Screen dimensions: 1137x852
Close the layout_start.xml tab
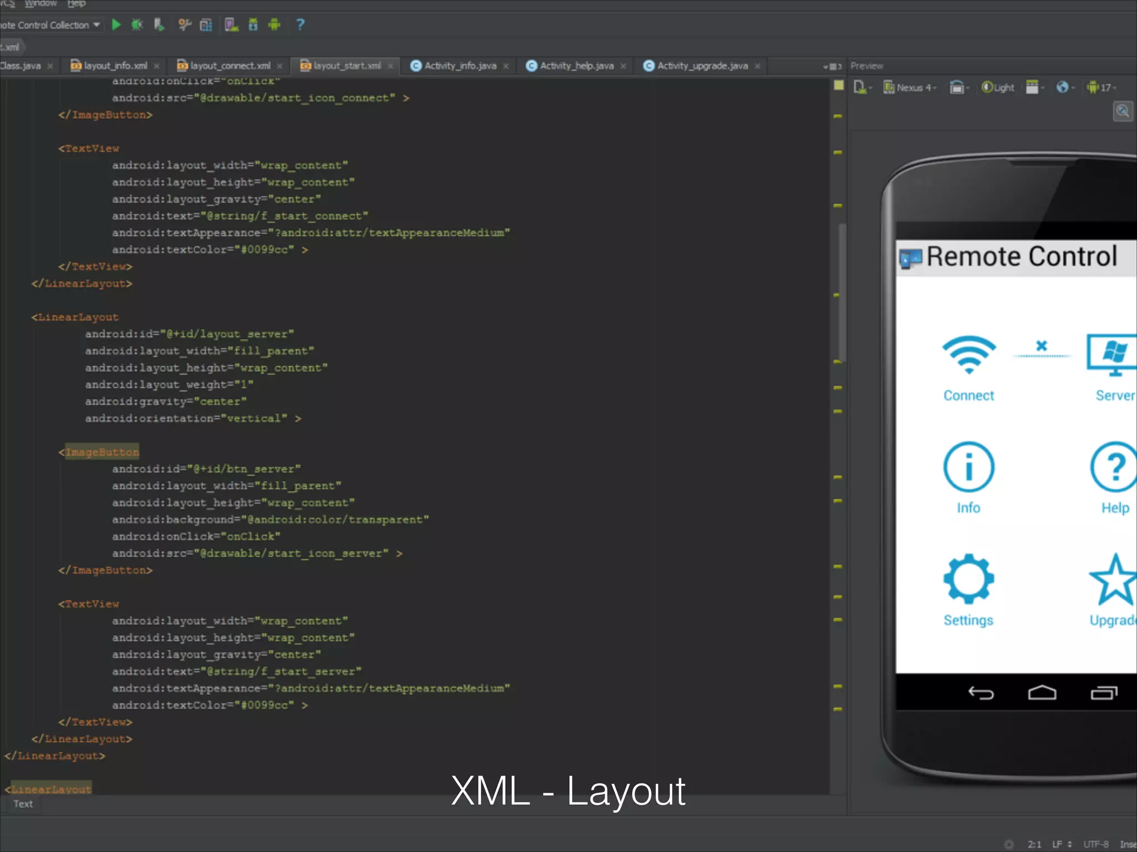[x=390, y=66]
